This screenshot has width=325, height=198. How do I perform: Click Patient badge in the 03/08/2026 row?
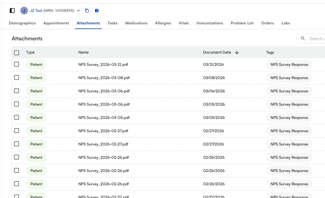pos(36,78)
